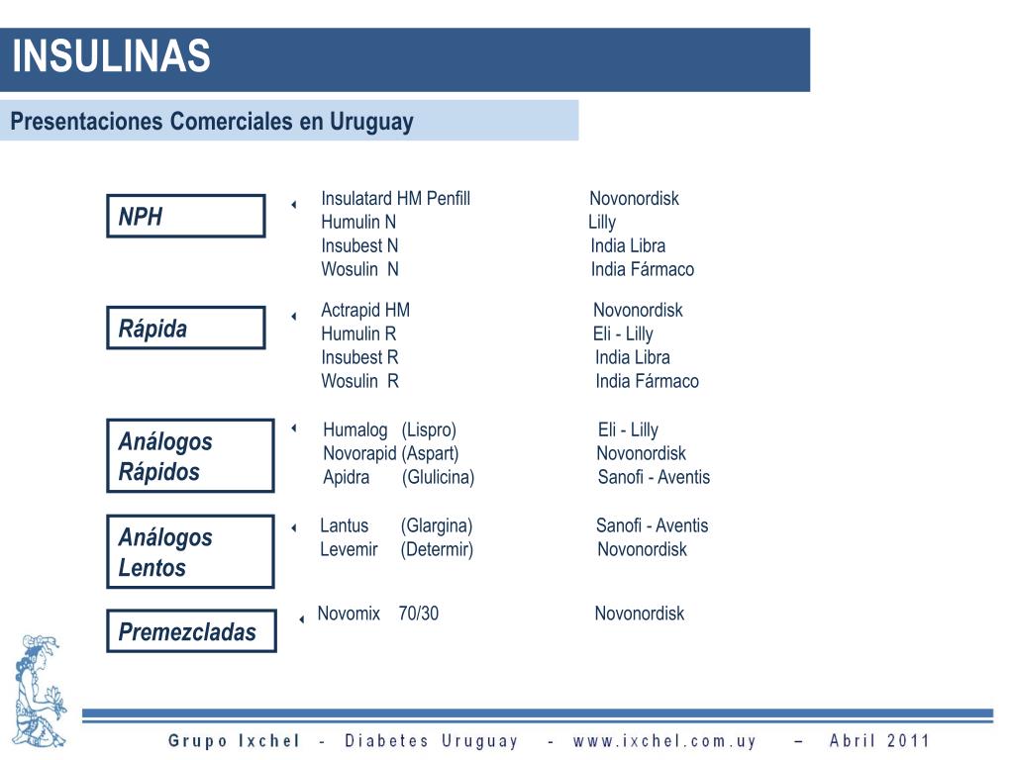Image resolution: width=1014 pixels, height=760 pixels.
Task: Click the arrow bullet beside Novomix entry
Action: click(x=301, y=619)
